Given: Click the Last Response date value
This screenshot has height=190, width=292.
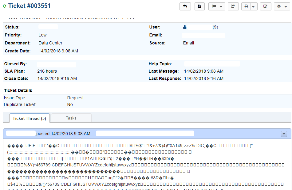Looking at the screenshot, I should [x=204, y=78].
